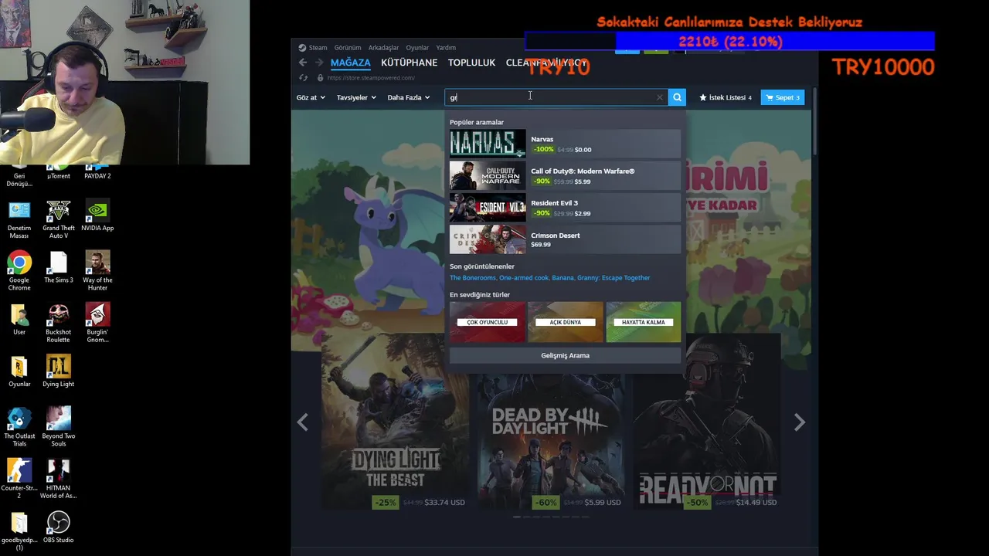Select the goodbyedpi folder icon

19,531
